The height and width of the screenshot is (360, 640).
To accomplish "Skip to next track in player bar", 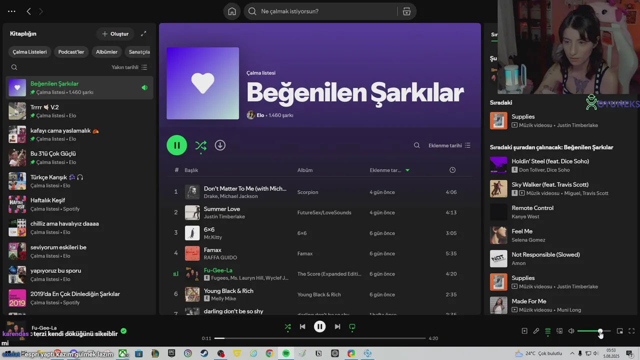I will (337, 326).
